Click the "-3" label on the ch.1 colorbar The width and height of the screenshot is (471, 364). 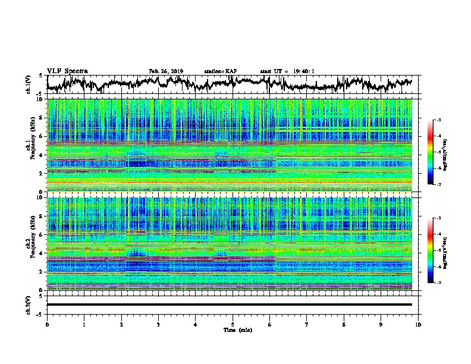(x=439, y=120)
